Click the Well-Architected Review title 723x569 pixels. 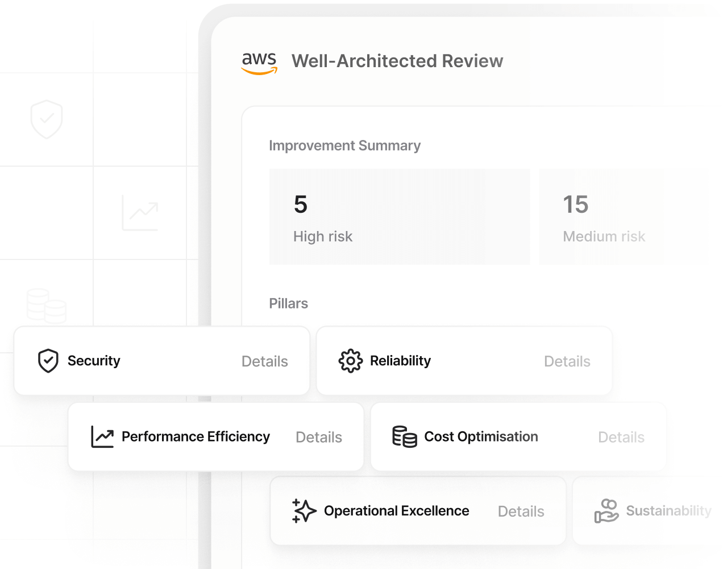pos(397,61)
